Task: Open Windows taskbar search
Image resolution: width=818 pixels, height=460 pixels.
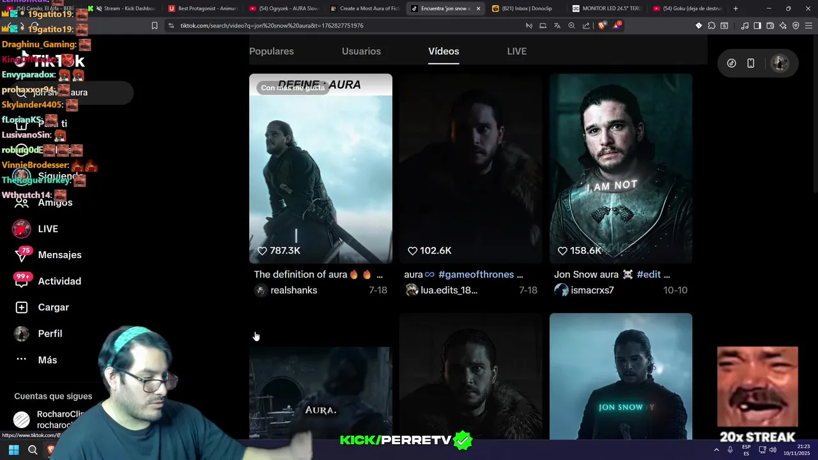Action: tap(33, 450)
